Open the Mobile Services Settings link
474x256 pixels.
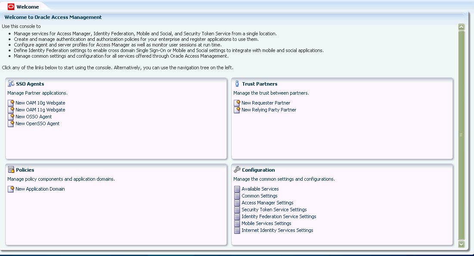[266, 223]
